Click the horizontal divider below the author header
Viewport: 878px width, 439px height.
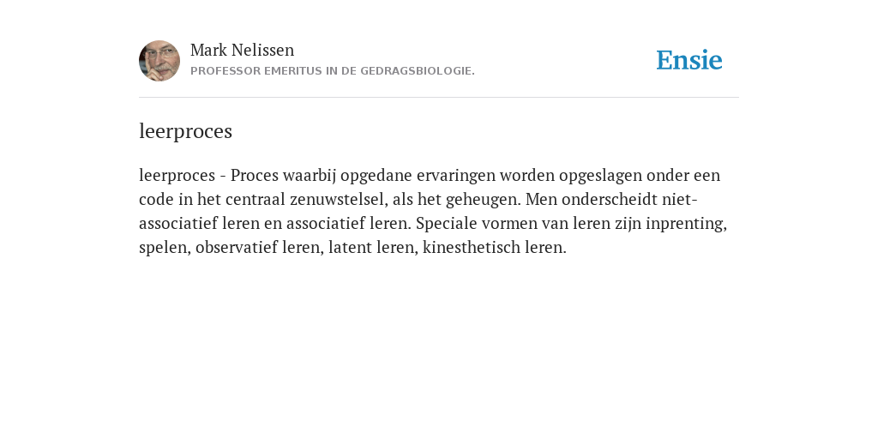click(439, 98)
